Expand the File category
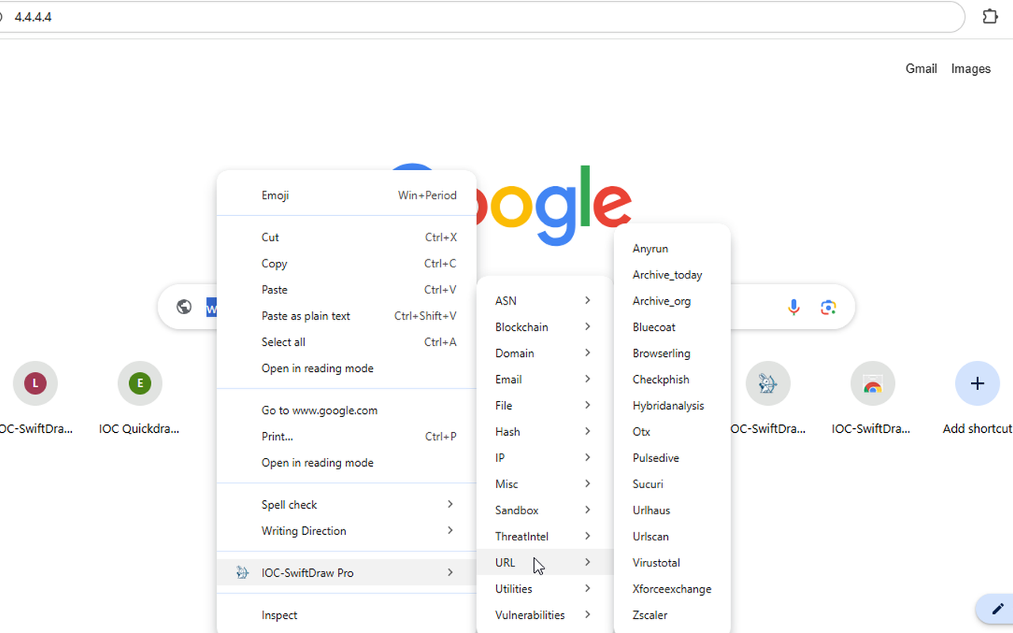 (x=544, y=405)
